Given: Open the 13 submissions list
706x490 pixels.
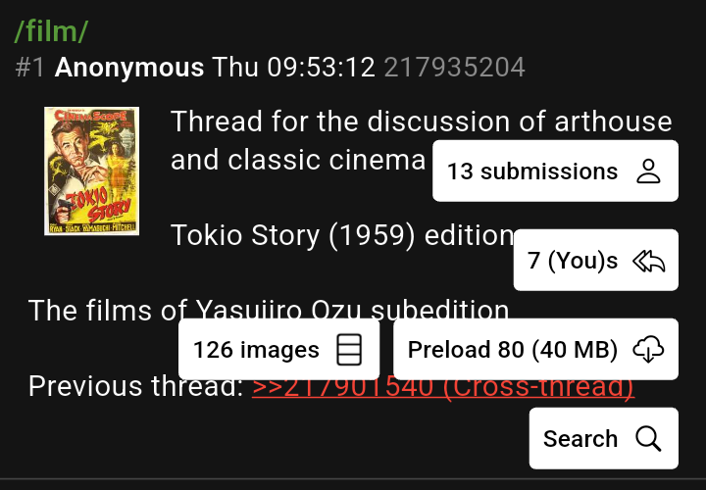Looking at the screenshot, I should [x=555, y=171].
